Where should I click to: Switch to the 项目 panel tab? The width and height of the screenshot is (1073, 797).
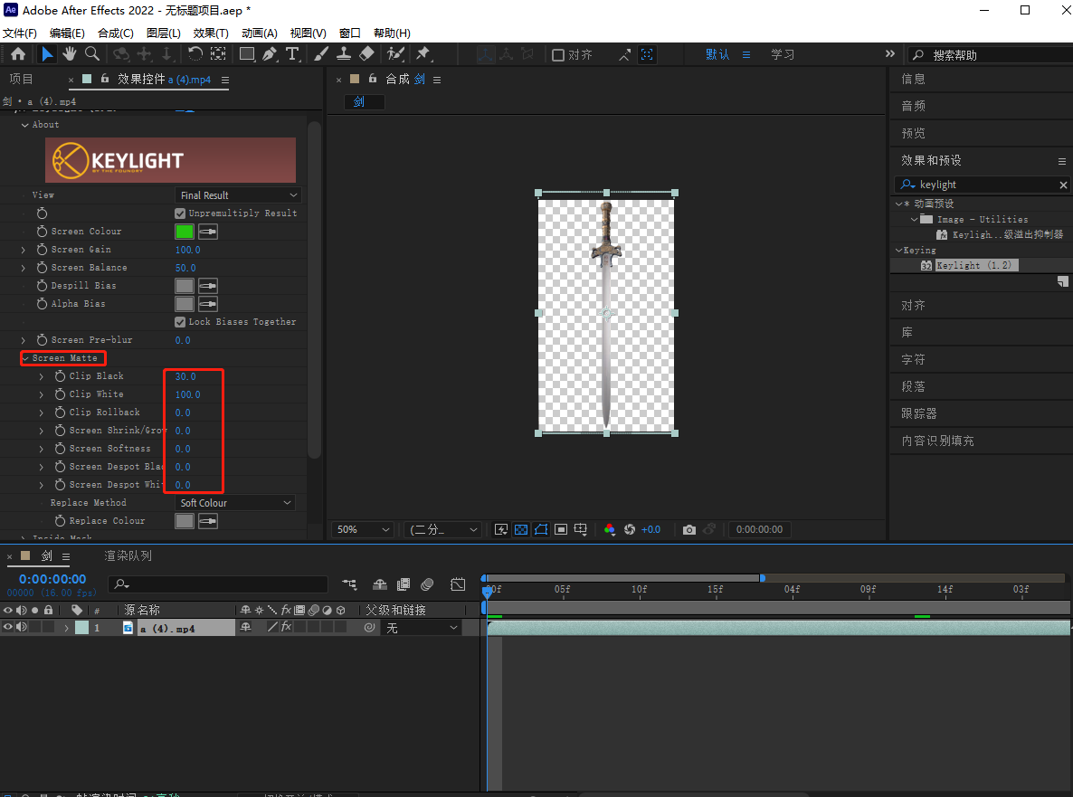[x=21, y=80]
